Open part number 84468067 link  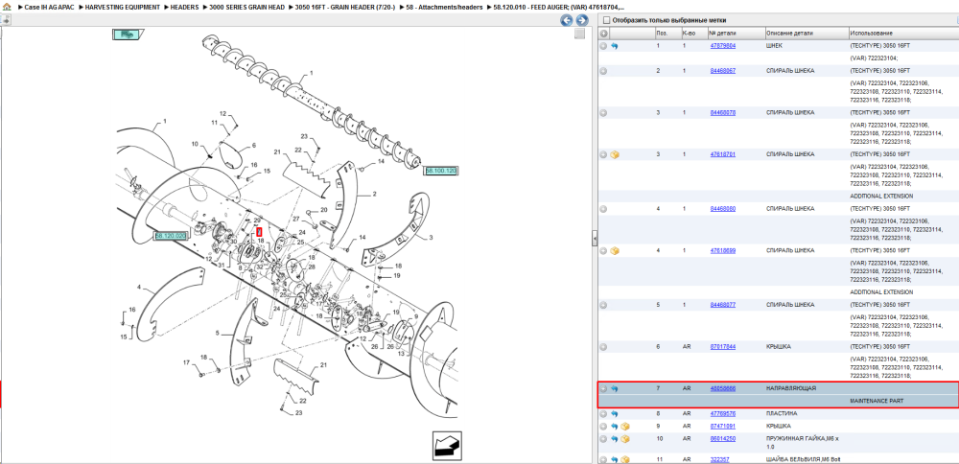[723, 71]
